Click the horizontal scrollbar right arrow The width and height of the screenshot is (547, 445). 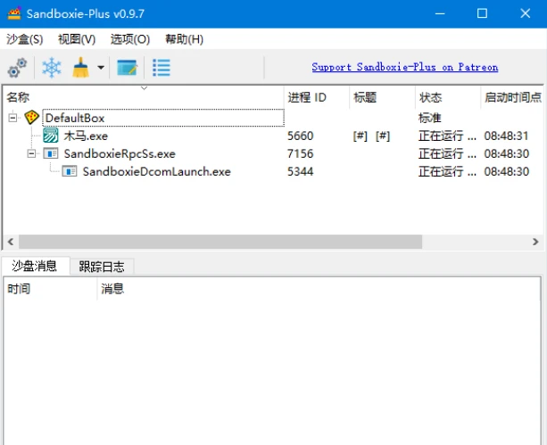535,242
